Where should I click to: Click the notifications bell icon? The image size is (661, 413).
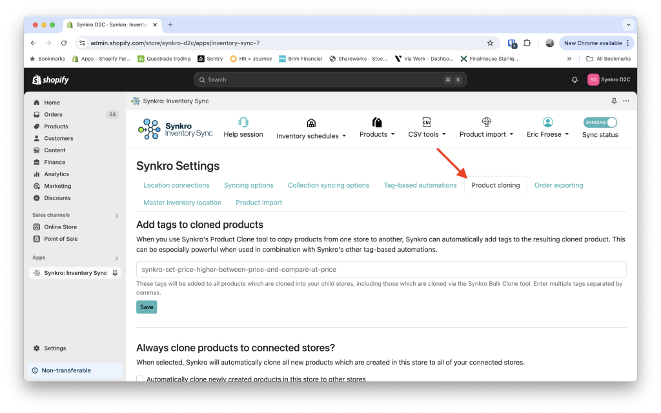pyautogui.click(x=574, y=79)
